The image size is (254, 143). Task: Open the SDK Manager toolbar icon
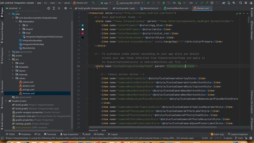coord(234,3)
